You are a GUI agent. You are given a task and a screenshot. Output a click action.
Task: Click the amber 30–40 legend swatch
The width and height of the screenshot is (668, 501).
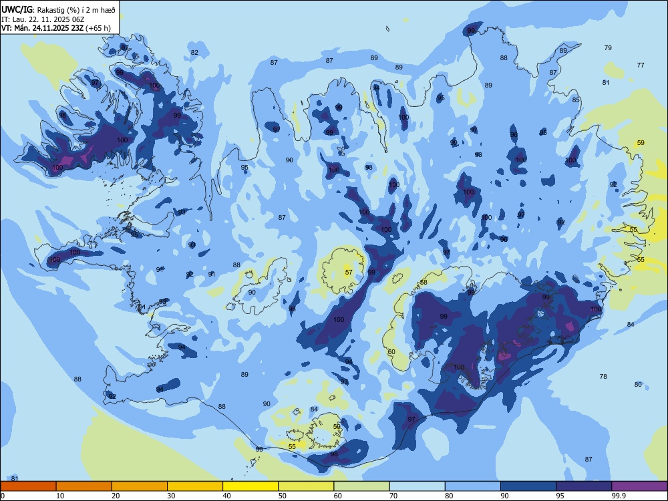point(195,486)
